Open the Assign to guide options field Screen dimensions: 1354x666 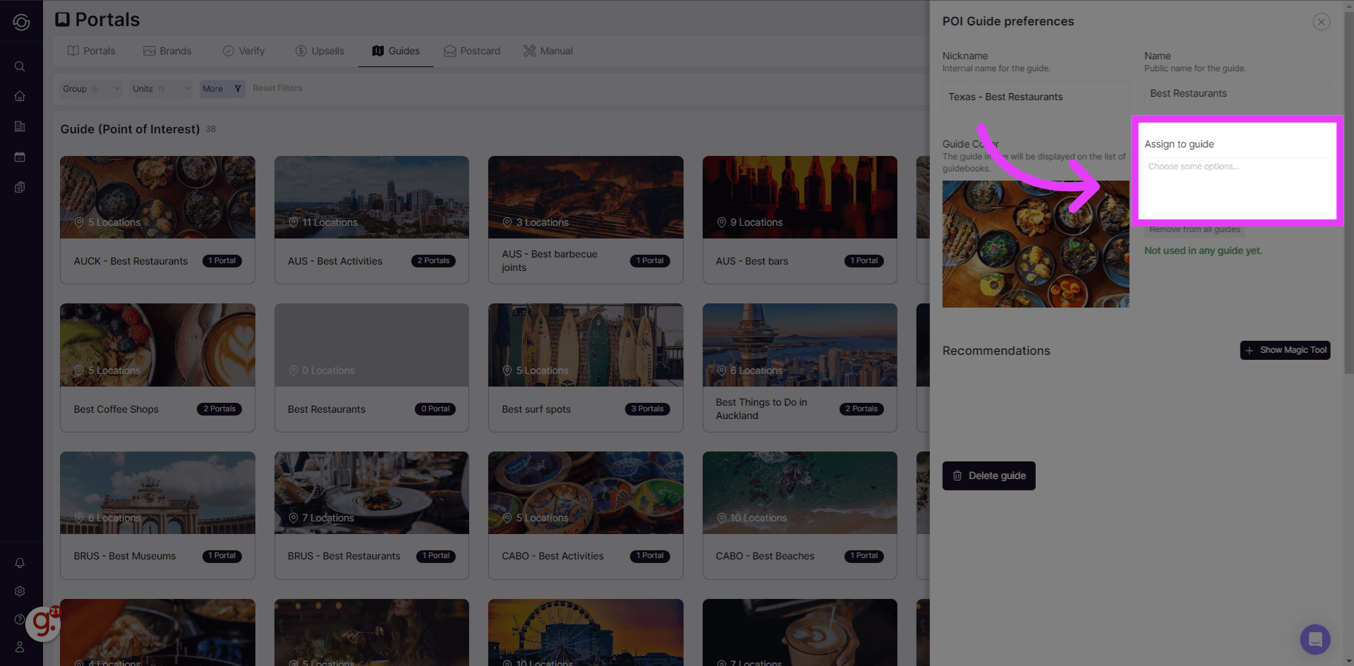[x=1236, y=185]
